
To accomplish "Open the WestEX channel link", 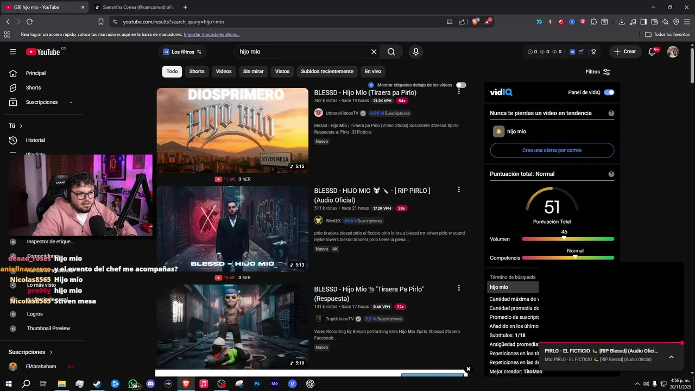I will pos(333,220).
